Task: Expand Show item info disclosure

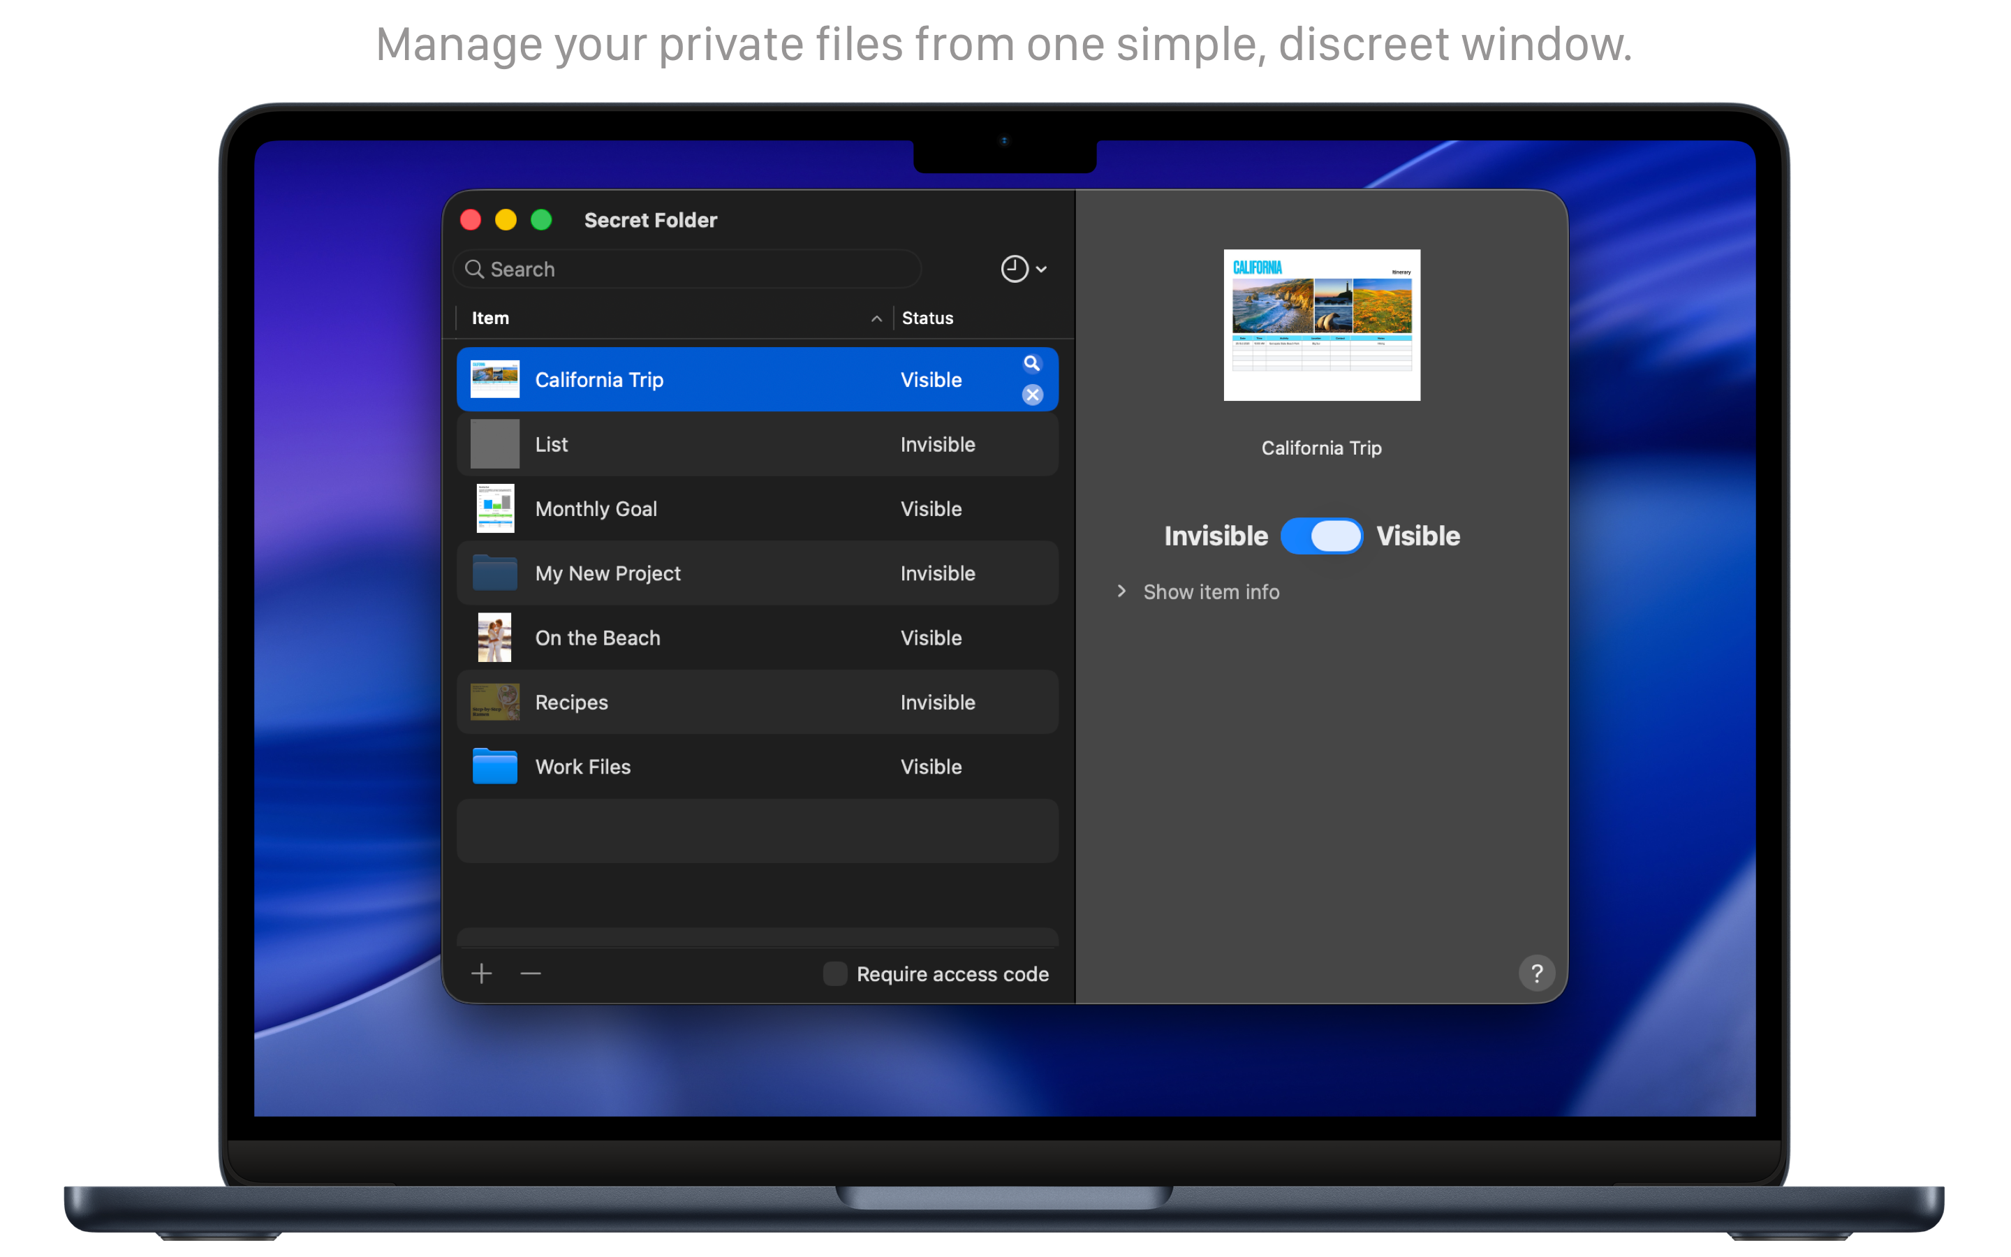Action: [1122, 591]
